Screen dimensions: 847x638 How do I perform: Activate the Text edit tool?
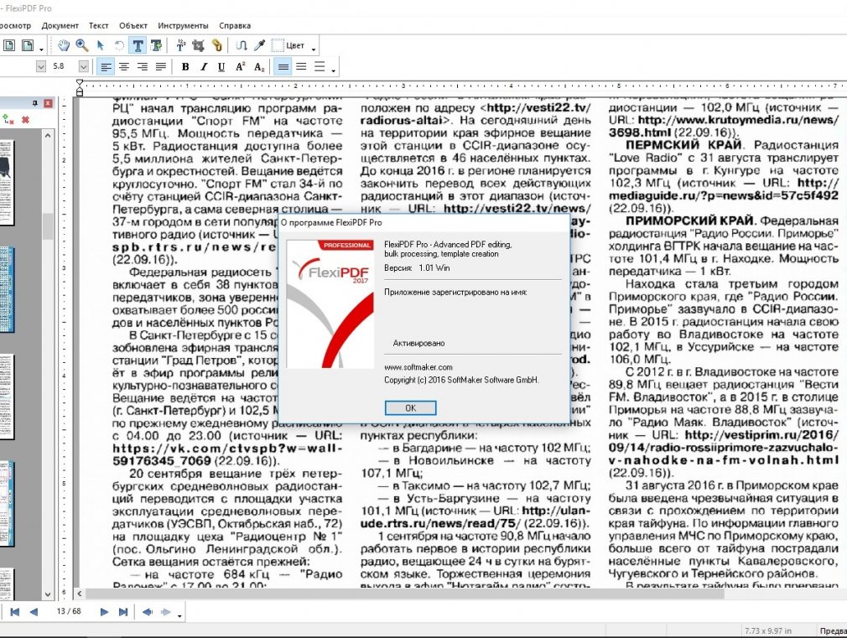point(138,45)
